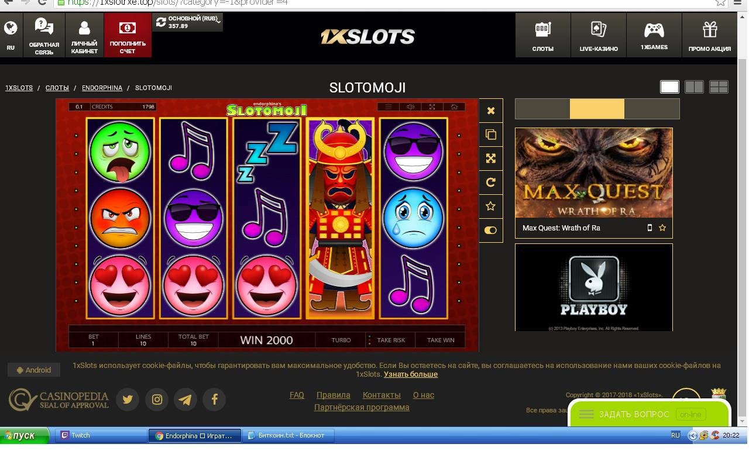Go to the Слоты header section
Image resolution: width=749 pixels, height=468 pixels.
(543, 35)
